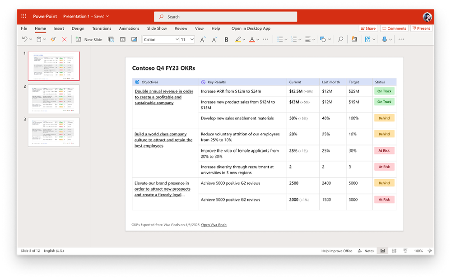Open 'Double annual revenue' objective link
Screen dimensions: 451x279
(164, 97)
